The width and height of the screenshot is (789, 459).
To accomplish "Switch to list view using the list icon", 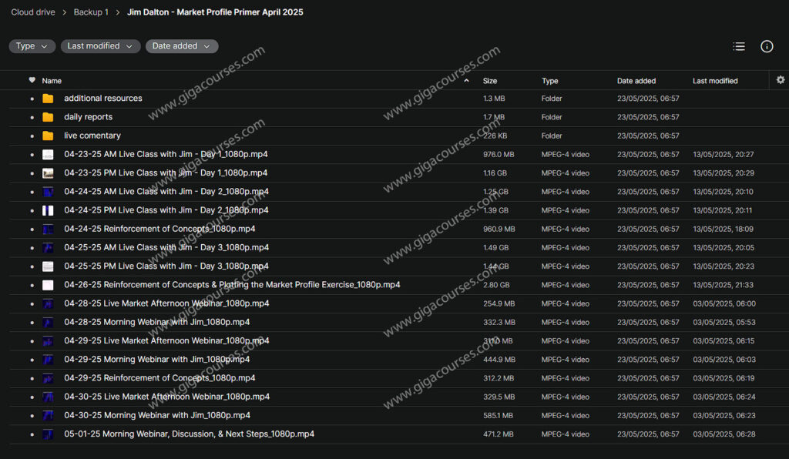I will click(x=739, y=46).
